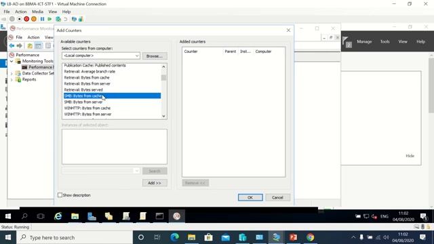Open File Explorer in the guest taskbar
434x244 pixels.
pyautogui.click(x=75, y=216)
